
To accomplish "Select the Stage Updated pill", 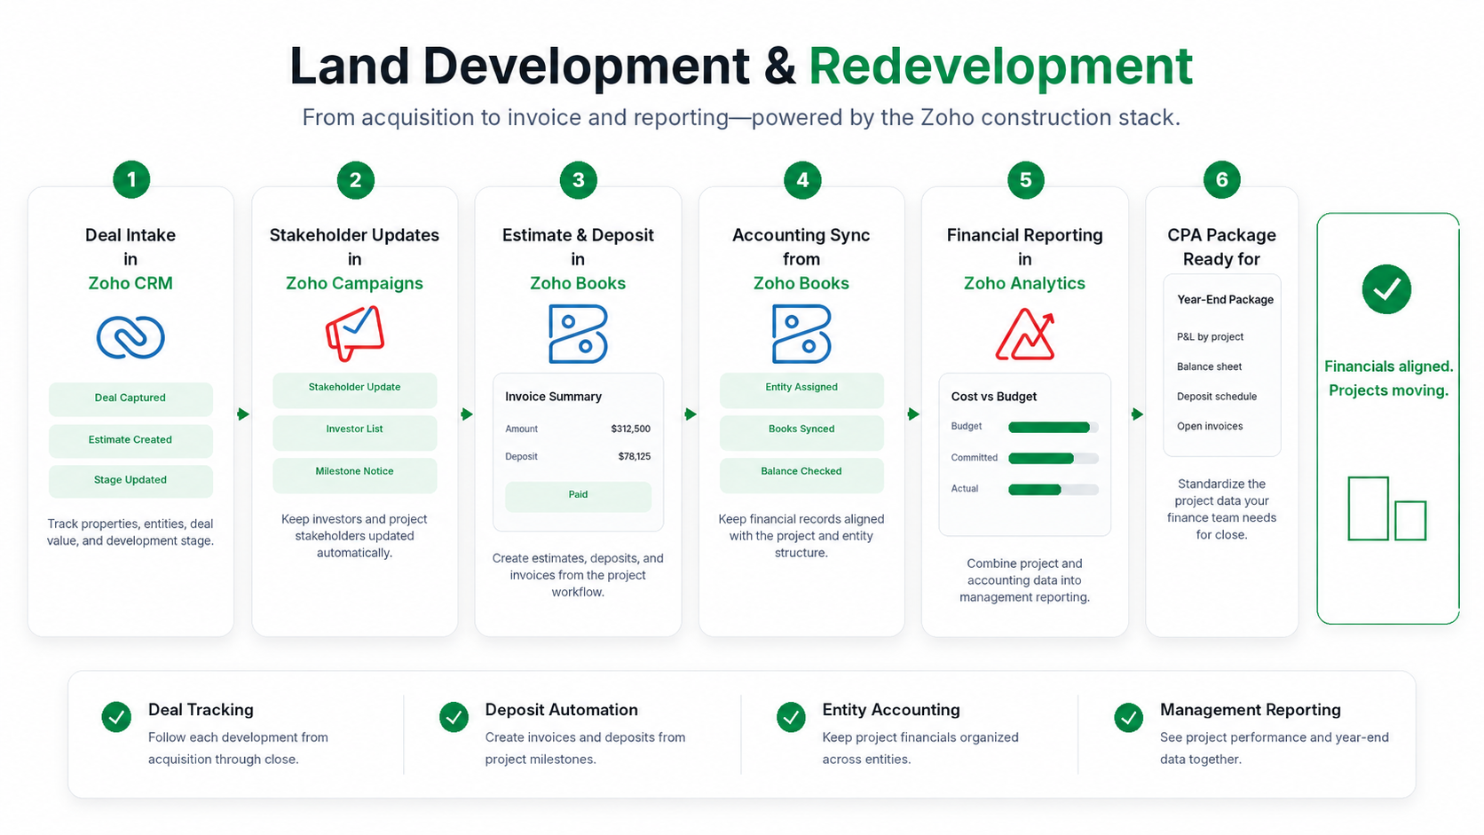I will point(130,480).
